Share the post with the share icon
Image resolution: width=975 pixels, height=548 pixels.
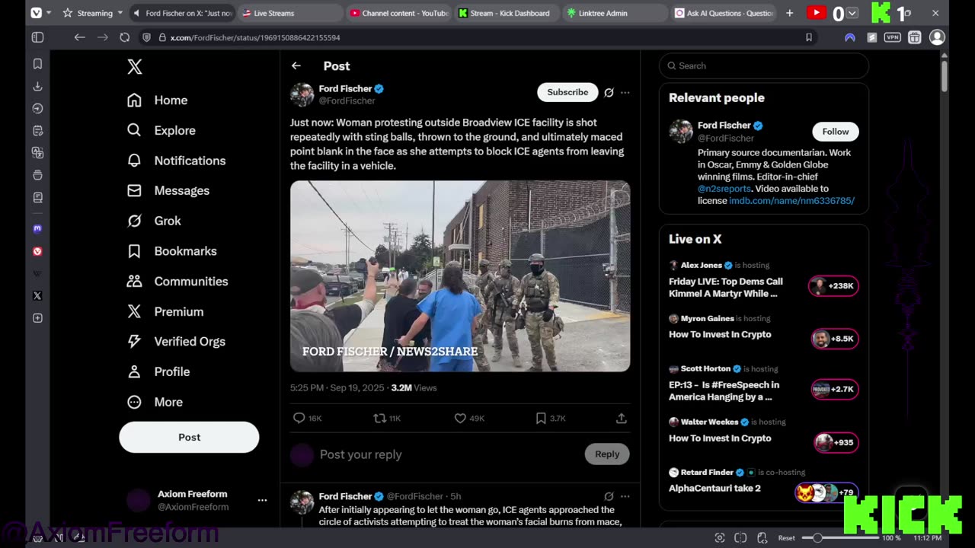tap(622, 418)
